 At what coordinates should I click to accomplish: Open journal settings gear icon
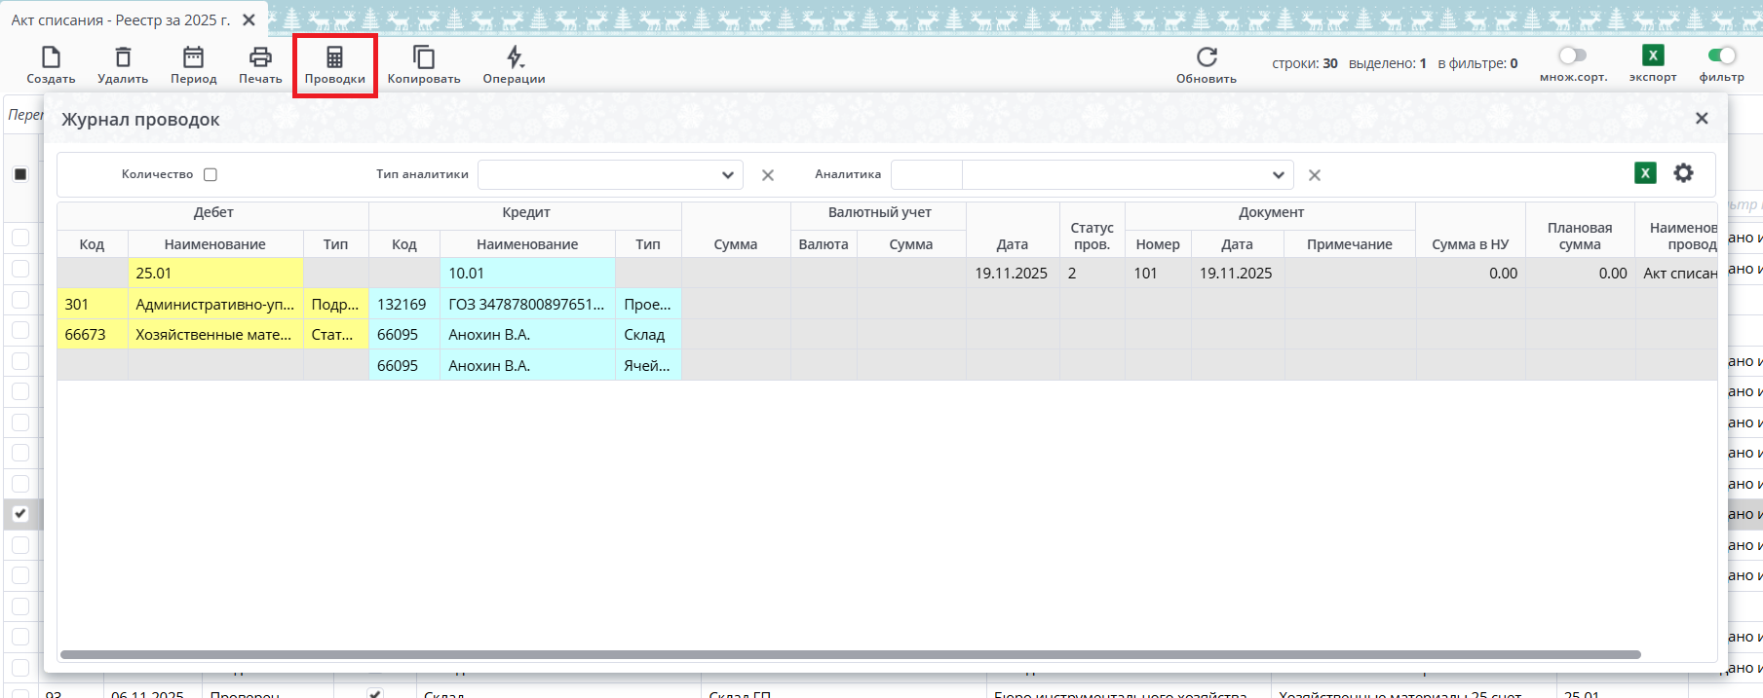click(x=1683, y=173)
